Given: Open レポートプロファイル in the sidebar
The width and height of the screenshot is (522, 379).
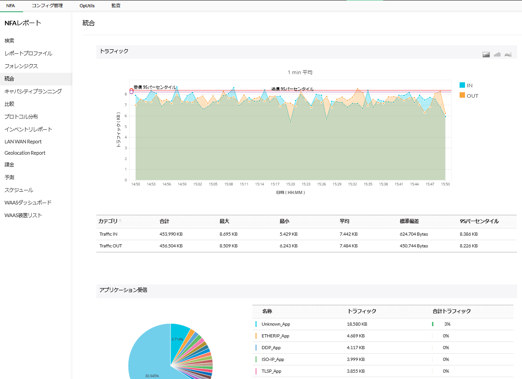Looking at the screenshot, I should click(x=28, y=53).
